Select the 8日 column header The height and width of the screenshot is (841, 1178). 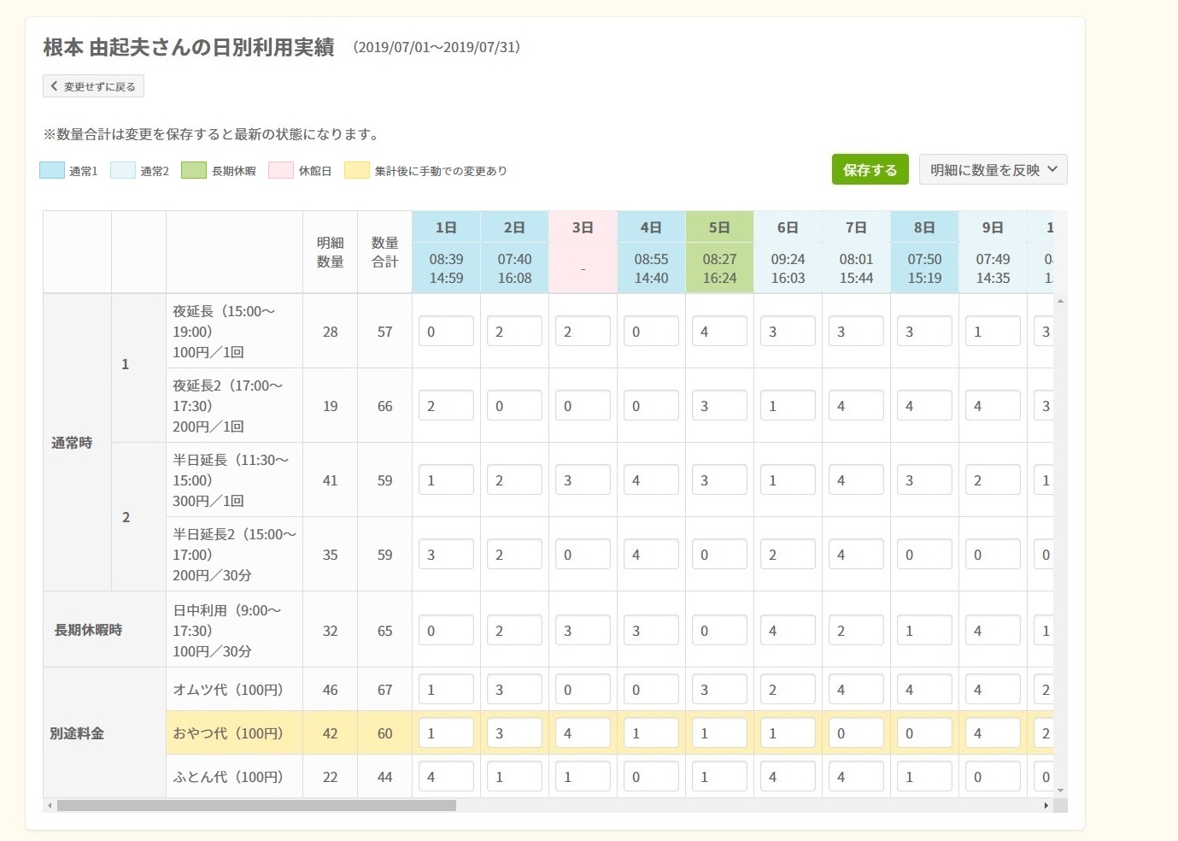[924, 227]
